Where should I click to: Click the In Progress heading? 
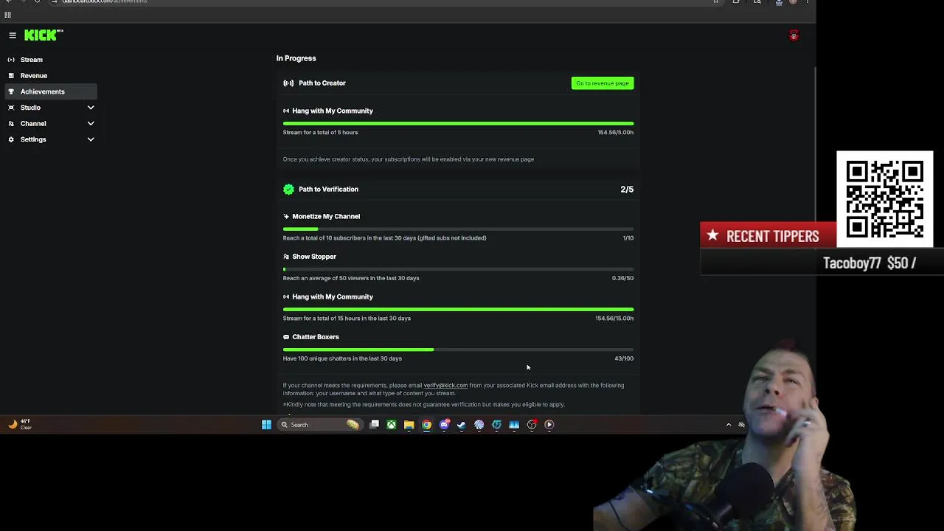pos(296,58)
